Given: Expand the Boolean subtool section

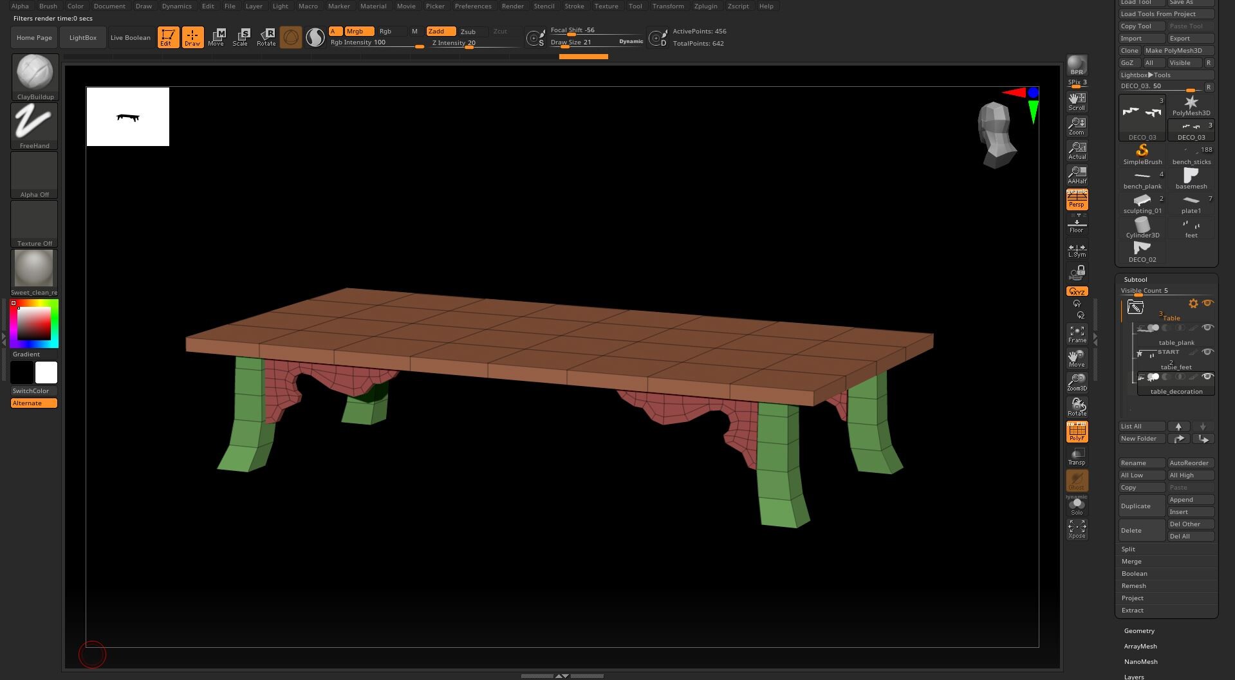Looking at the screenshot, I should point(1134,573).
